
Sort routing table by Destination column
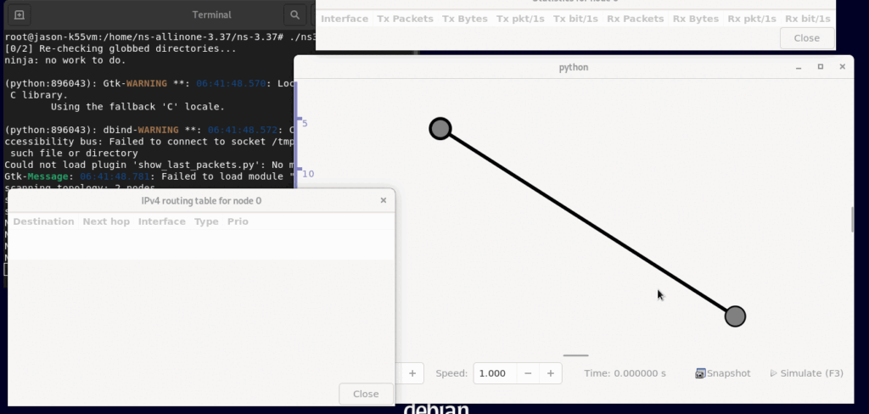point(43,221)
